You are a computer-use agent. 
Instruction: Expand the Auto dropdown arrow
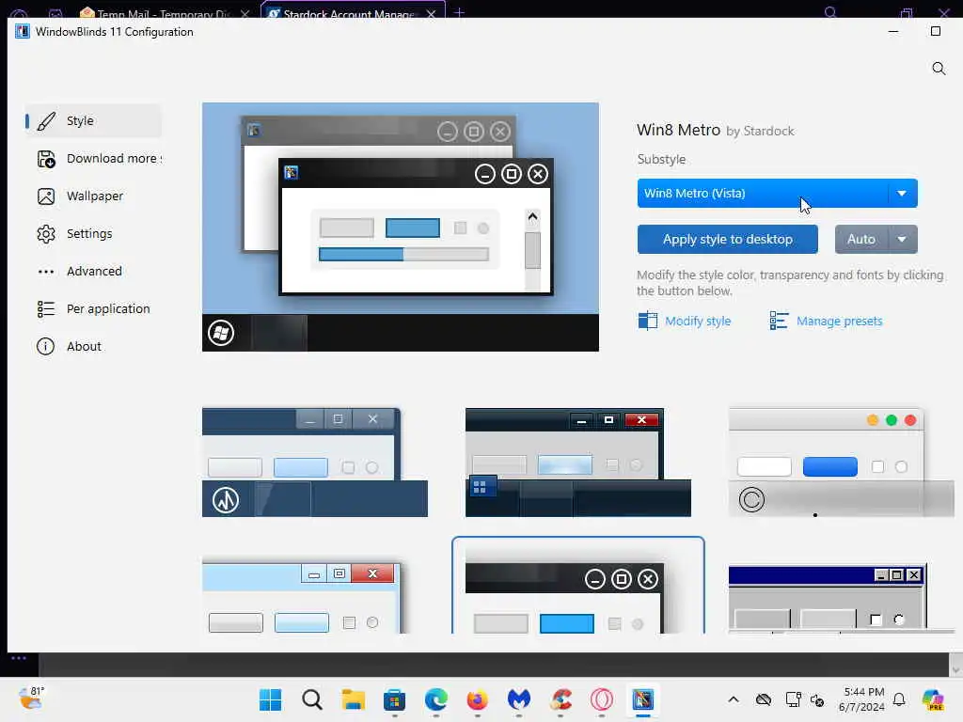click(x=902, y=240)
